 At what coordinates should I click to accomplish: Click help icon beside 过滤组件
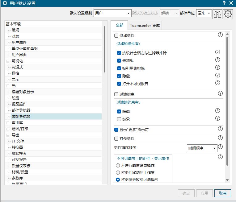pos(220,35)
